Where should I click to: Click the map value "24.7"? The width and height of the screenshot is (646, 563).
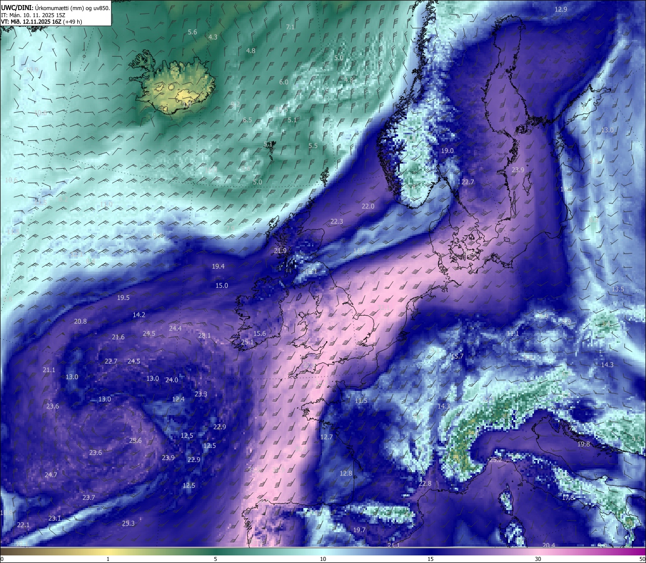coord(51,475)
